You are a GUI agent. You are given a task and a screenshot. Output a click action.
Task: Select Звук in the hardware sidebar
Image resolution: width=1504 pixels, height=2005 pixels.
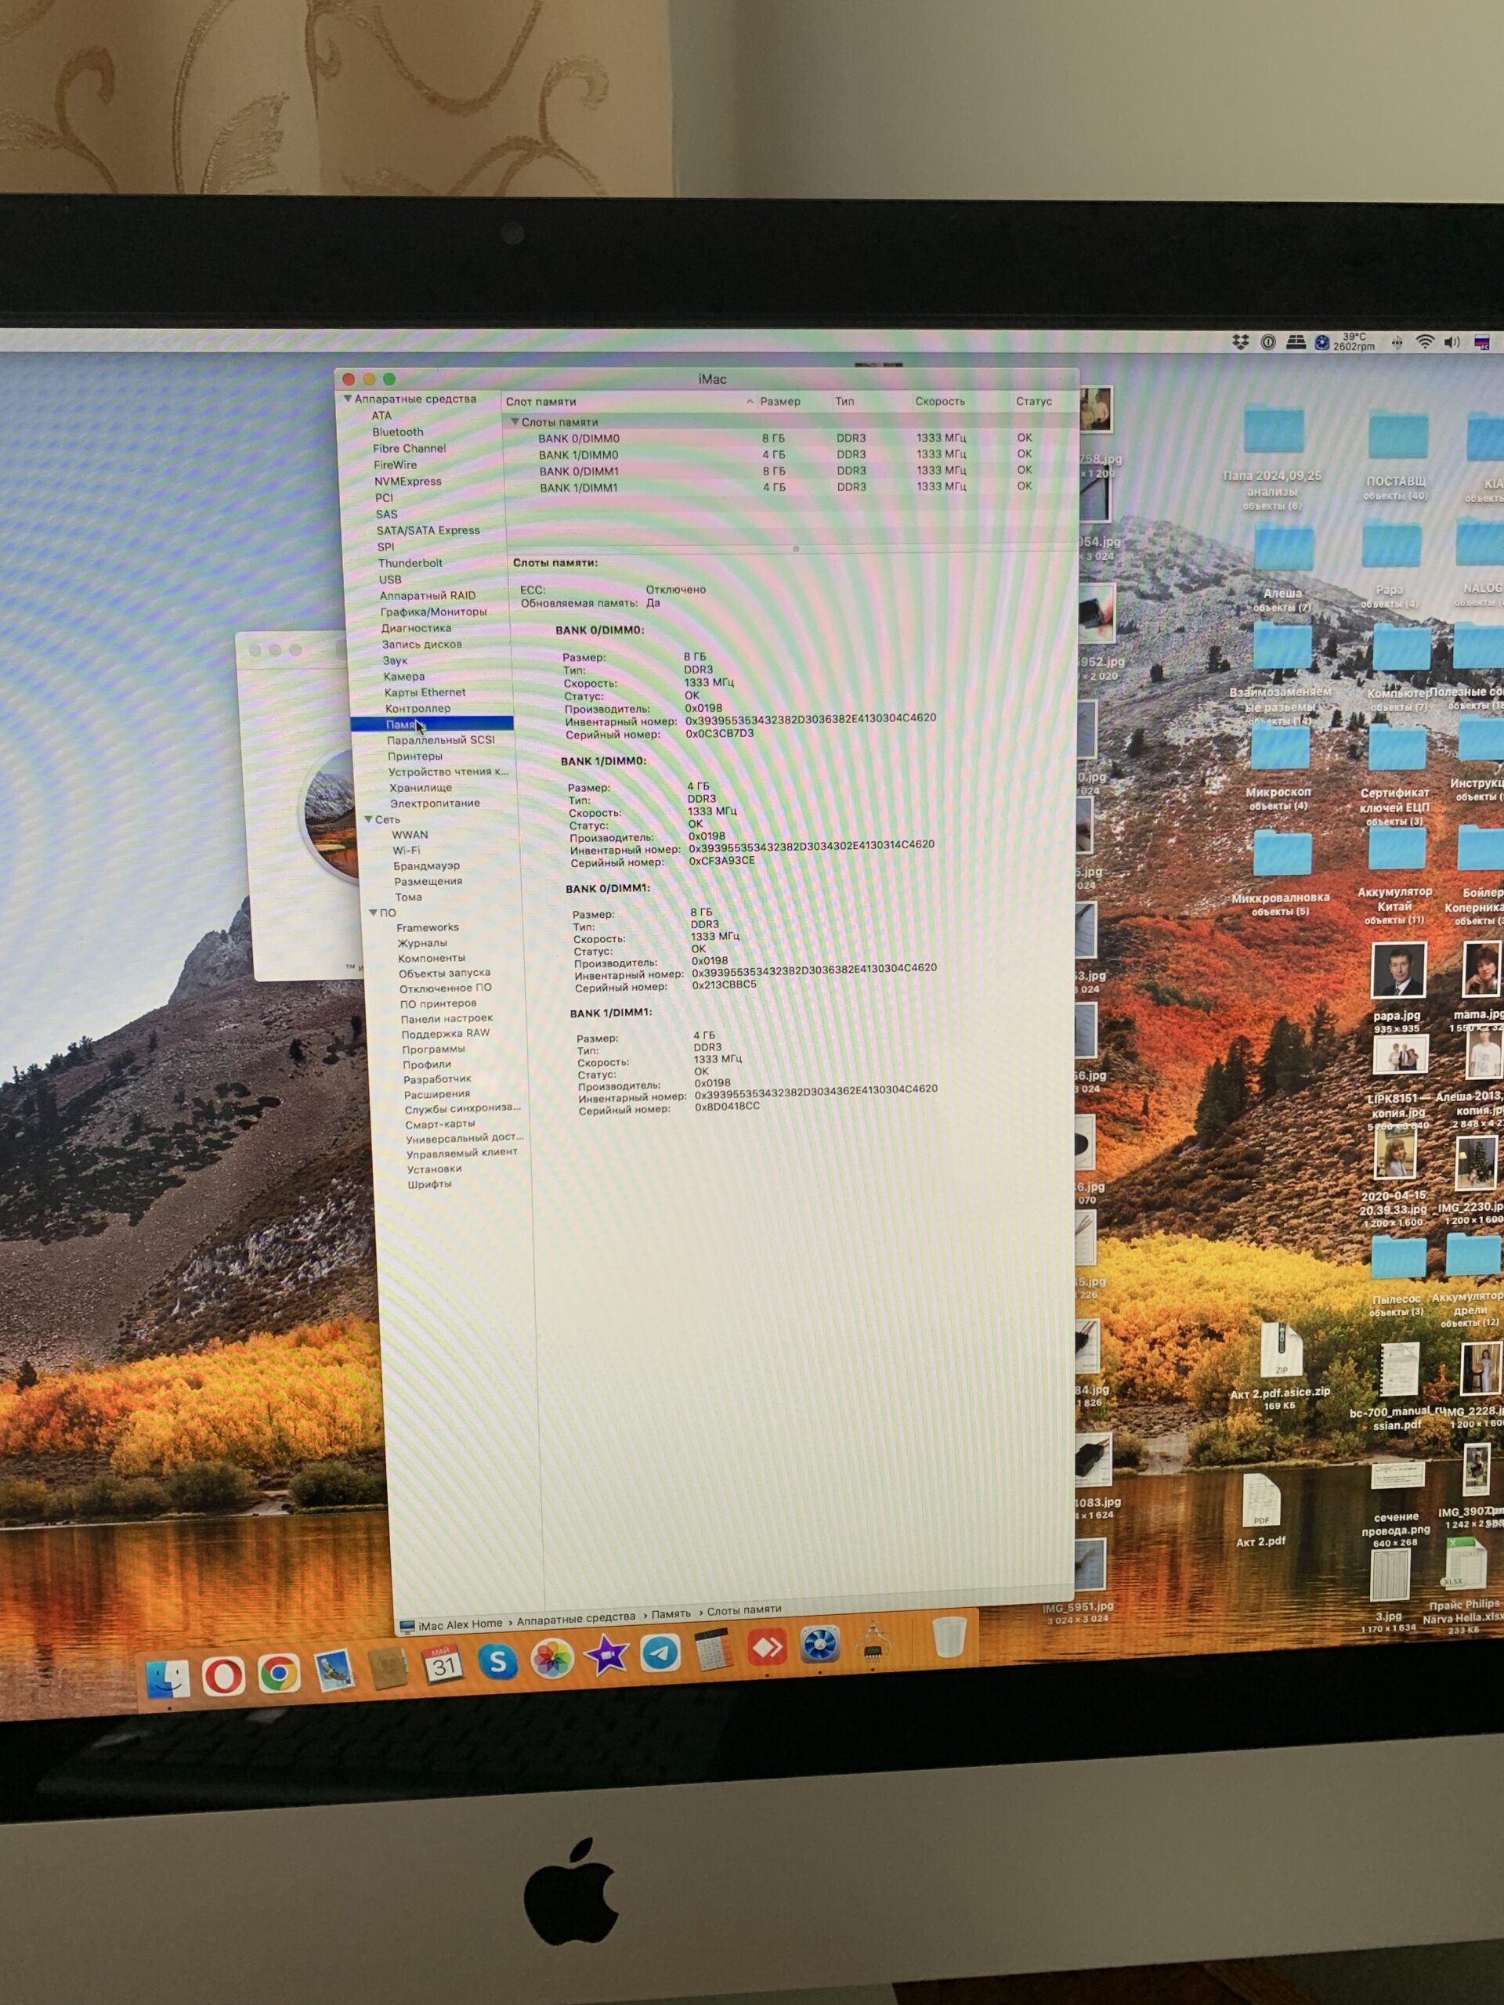[394, 661]
